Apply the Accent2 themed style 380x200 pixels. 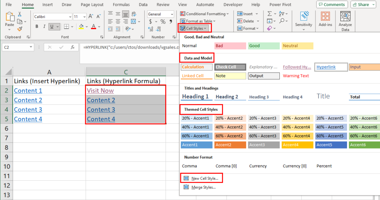click(230, 145)
